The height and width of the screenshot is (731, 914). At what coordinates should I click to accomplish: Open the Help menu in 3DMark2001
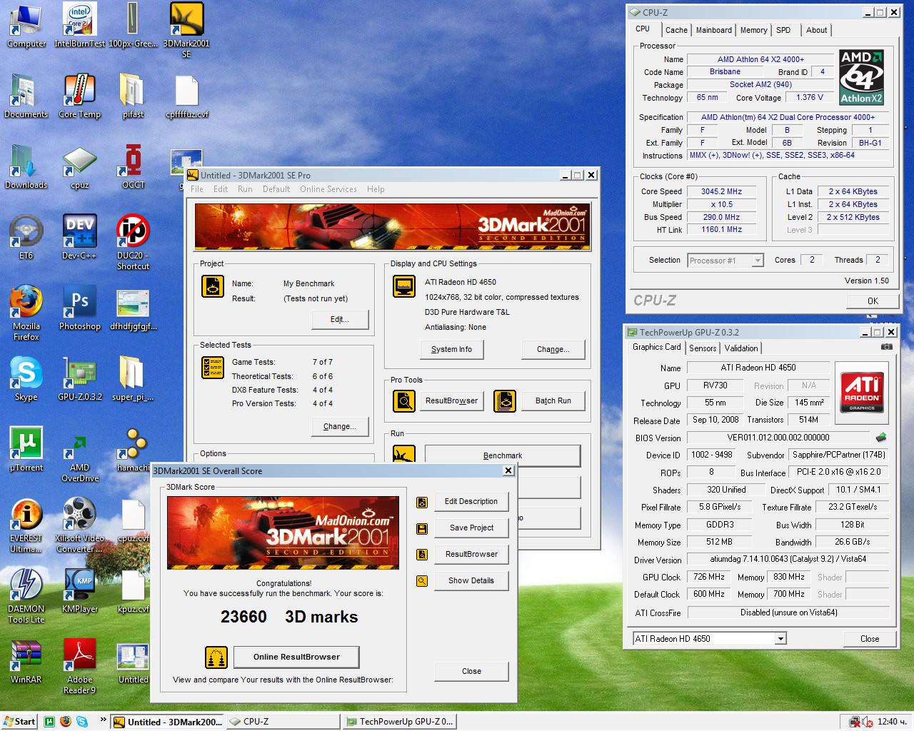[376, 189]
